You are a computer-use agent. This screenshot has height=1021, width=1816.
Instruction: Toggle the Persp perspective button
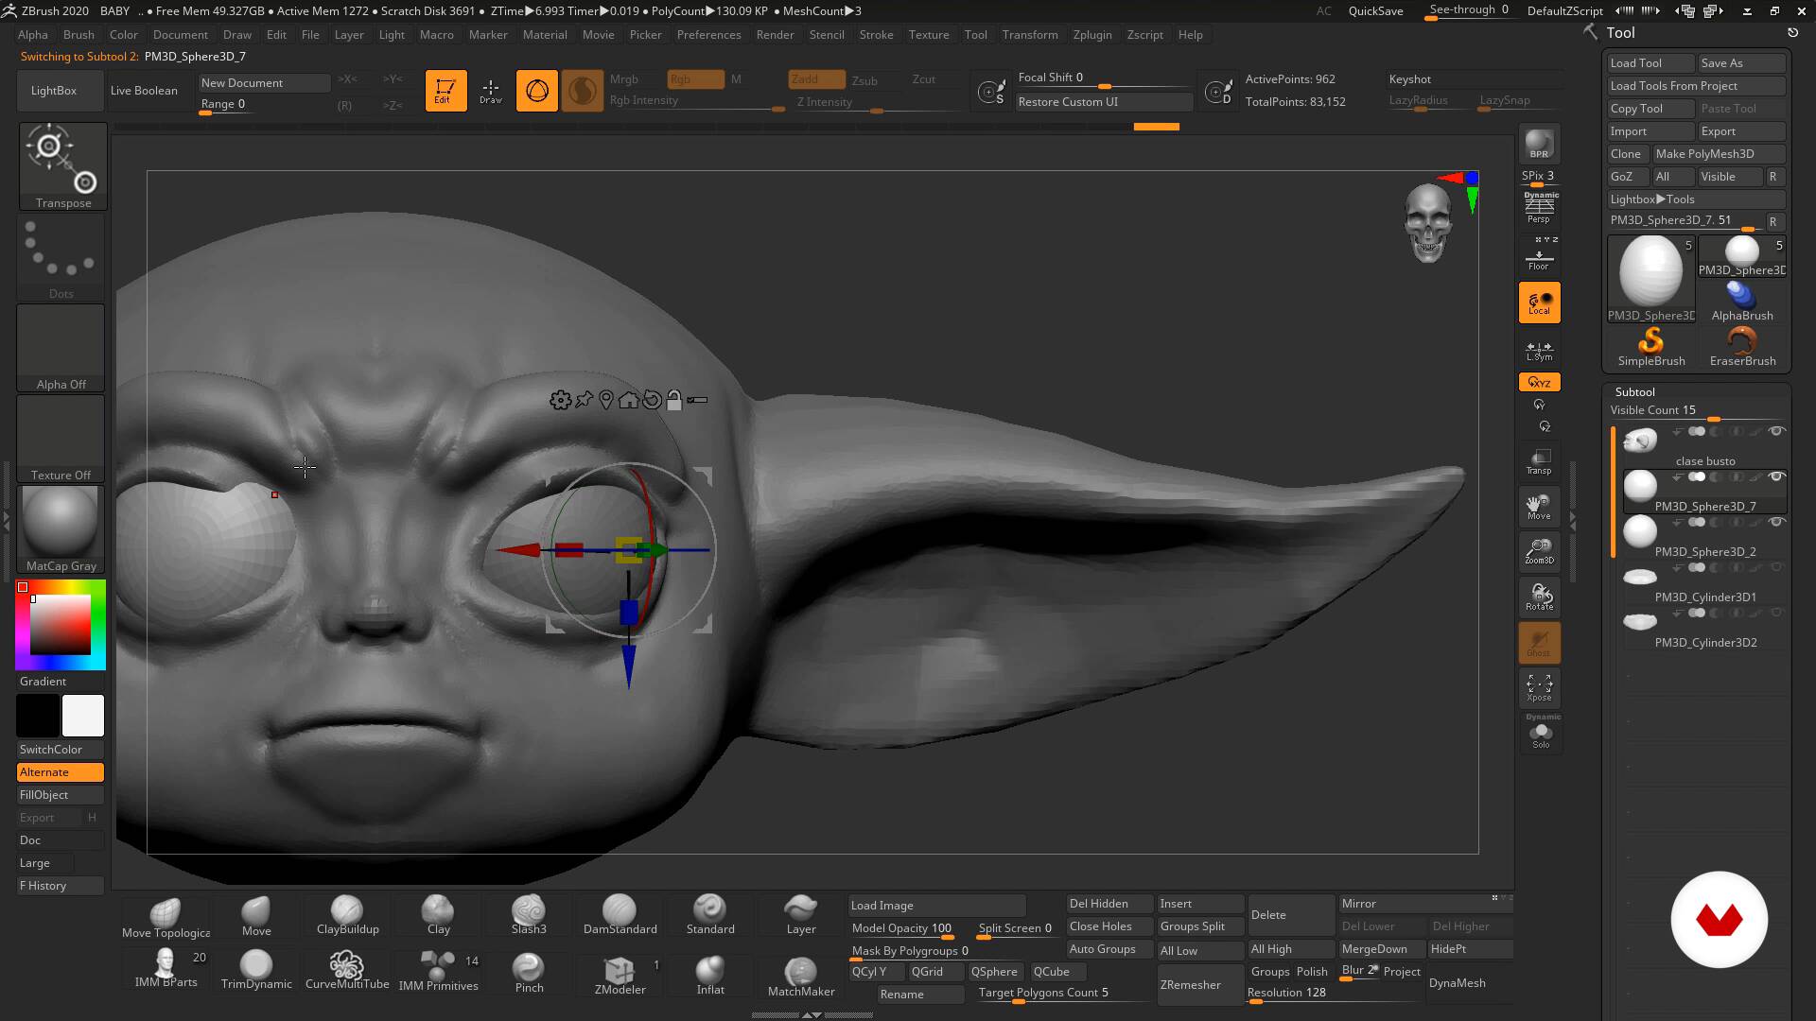point(1539,207)
